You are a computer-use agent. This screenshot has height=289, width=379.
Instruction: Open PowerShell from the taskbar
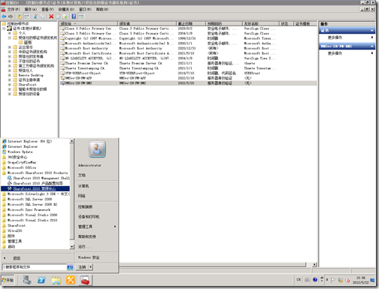point(41,280)
